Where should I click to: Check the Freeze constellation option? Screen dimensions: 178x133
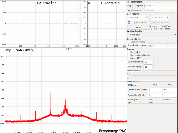pyautogui.click(x=129, y=55)
